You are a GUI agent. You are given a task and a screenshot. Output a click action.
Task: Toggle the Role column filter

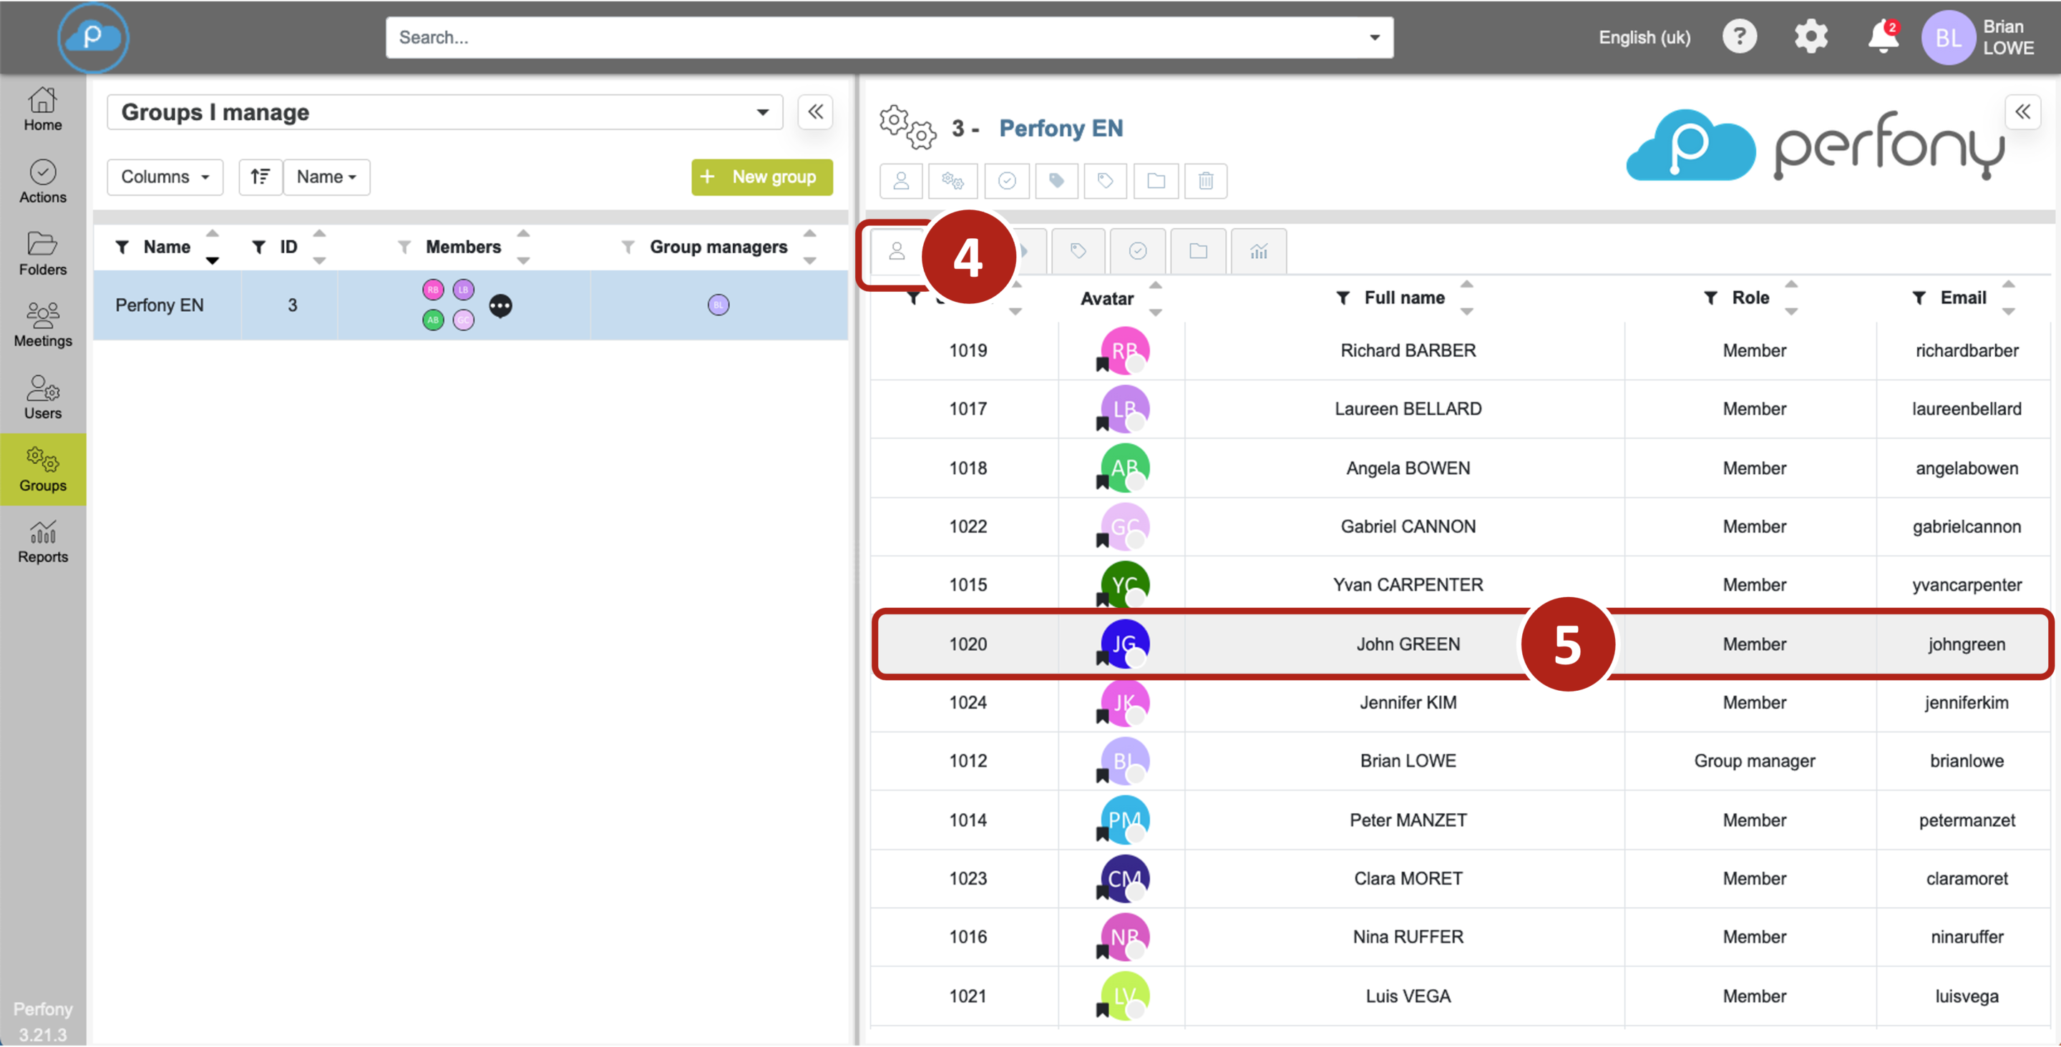coord(1710,298)
